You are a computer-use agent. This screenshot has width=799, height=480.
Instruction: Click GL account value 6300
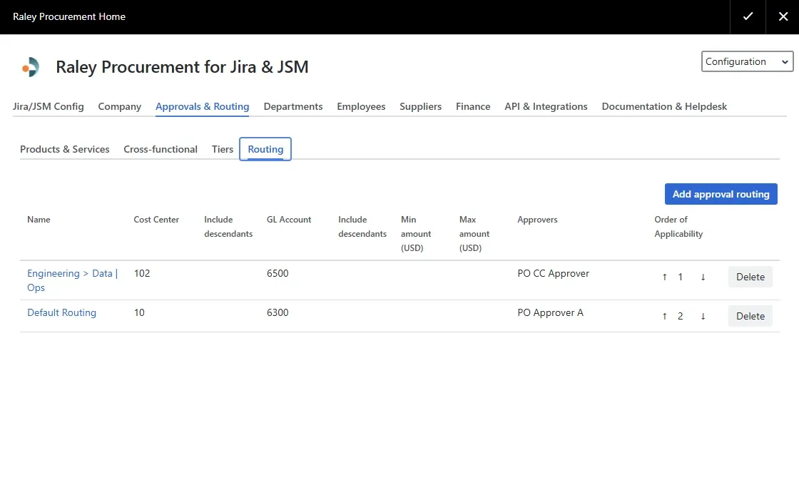(x=278, y=313)
